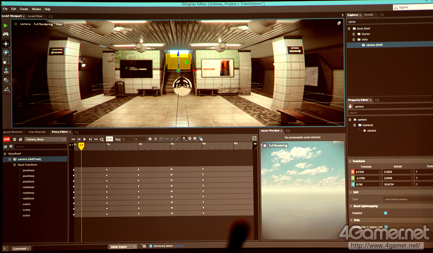Toggle the checkbox in Data section

point(386,227)
